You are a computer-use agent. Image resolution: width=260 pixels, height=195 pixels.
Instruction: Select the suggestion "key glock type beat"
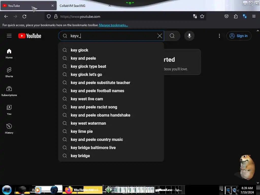coord(111,66)
